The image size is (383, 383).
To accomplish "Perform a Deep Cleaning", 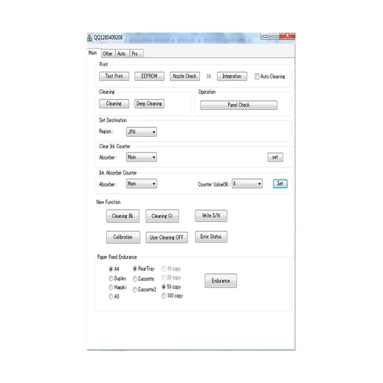I will tap(149, 103).
